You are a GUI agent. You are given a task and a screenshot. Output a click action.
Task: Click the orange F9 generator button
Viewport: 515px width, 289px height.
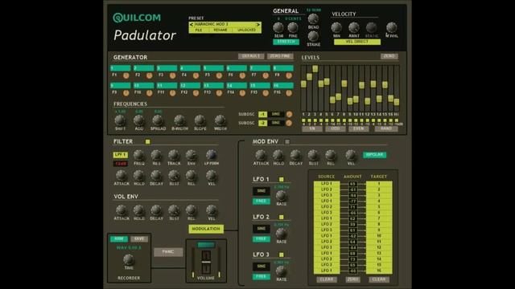point(126,93)
